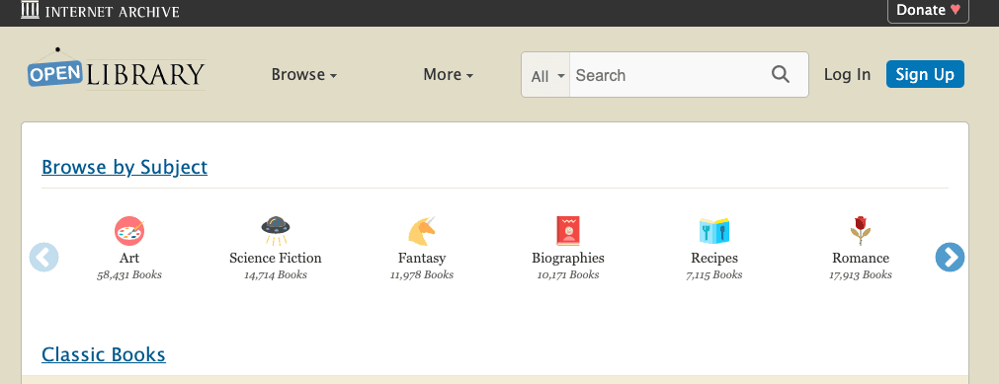999x384 pixels.
Task: Click the Biographies subject title
Action: (x=567, y=259)
